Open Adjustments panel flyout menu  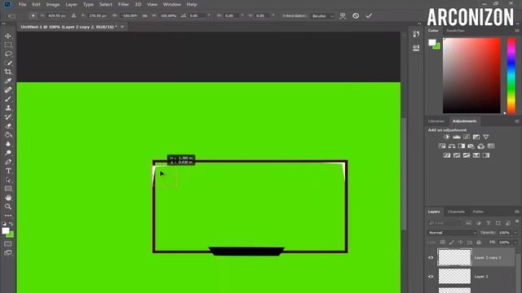click(517, 121)
